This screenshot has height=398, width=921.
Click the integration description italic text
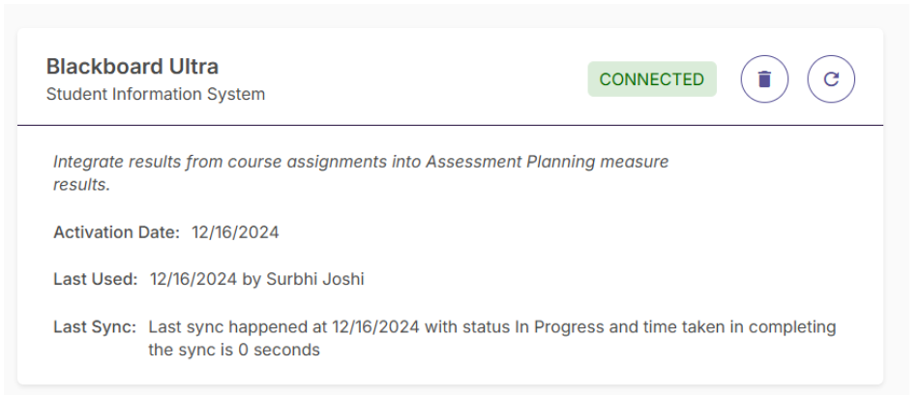tap(361, 172)
